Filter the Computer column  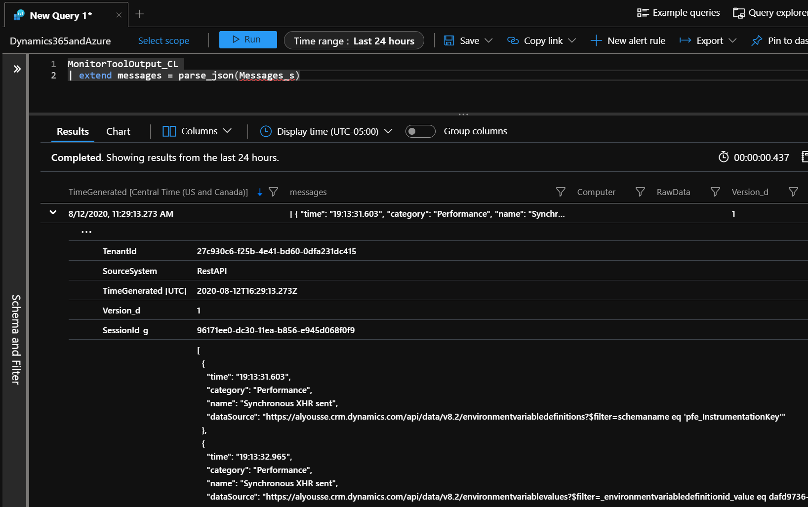coord(640,192)
